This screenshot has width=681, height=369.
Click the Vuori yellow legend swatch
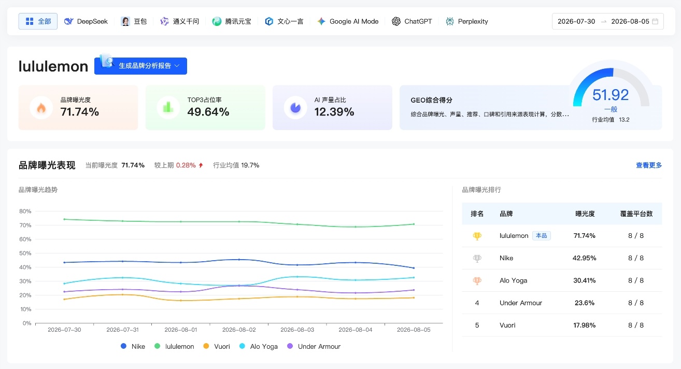pyautogui.click(x=206, y=346)
